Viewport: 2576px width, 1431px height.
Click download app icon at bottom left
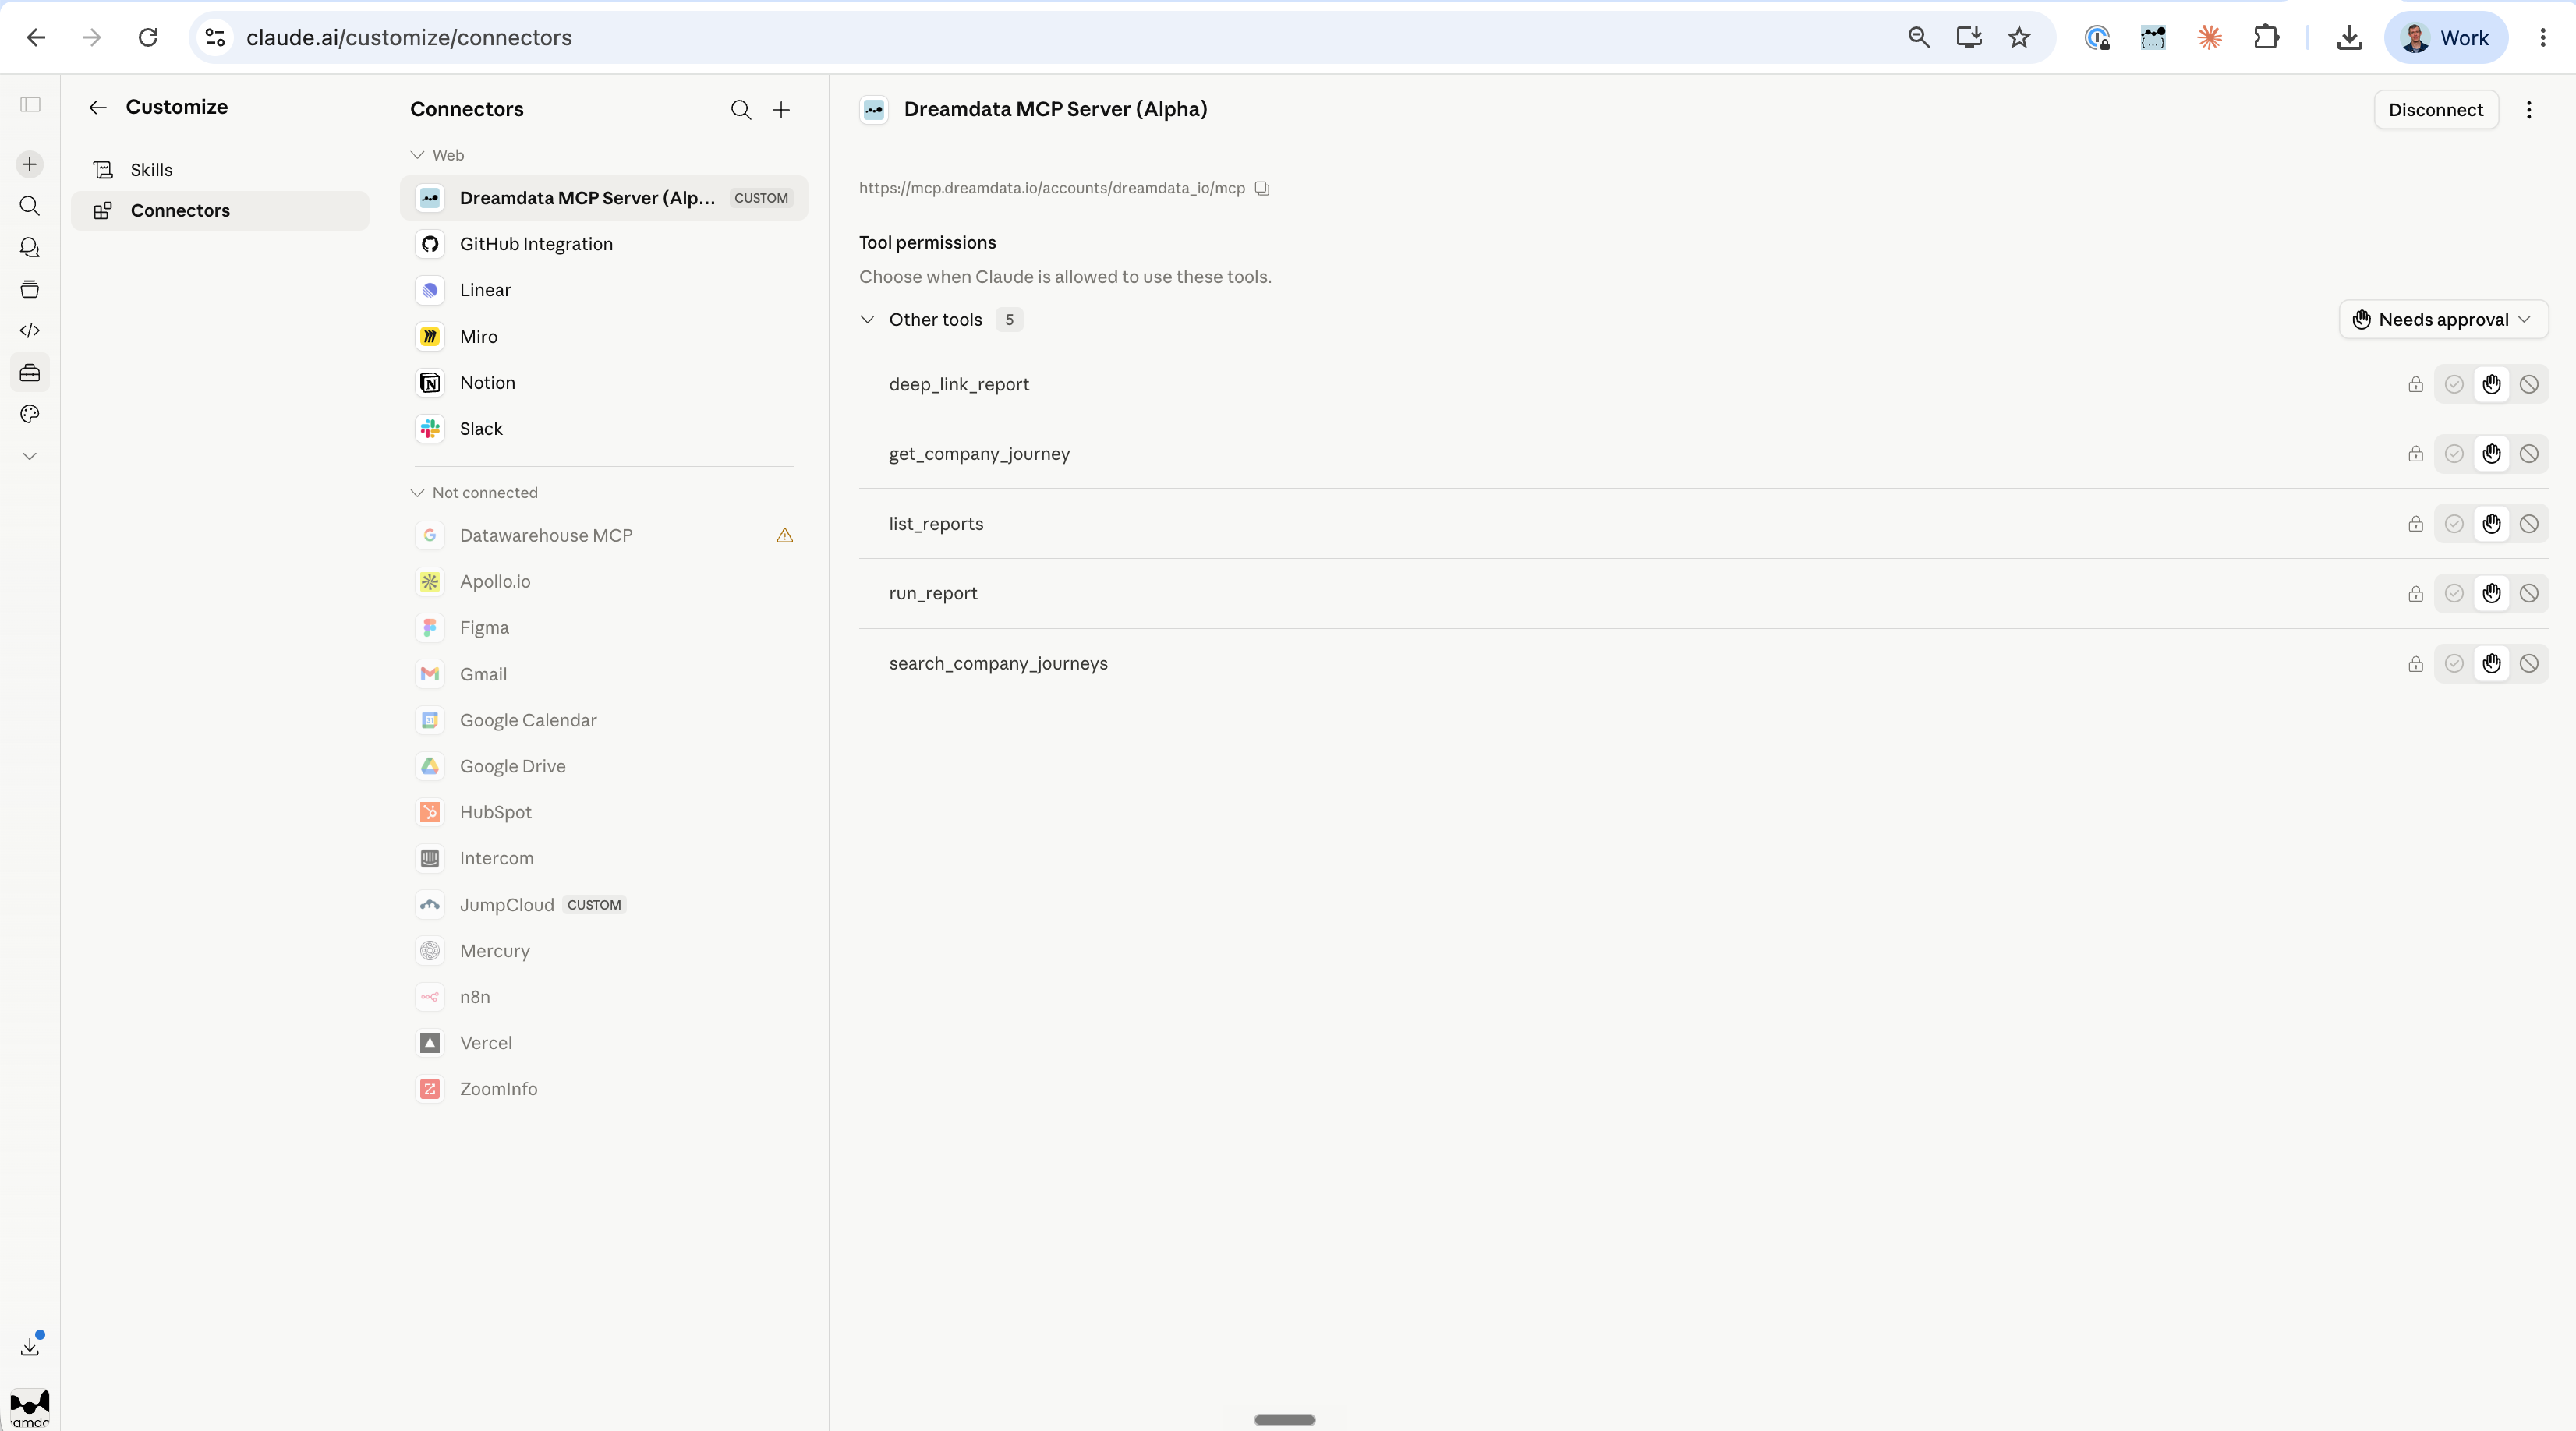coord(30,1347)
